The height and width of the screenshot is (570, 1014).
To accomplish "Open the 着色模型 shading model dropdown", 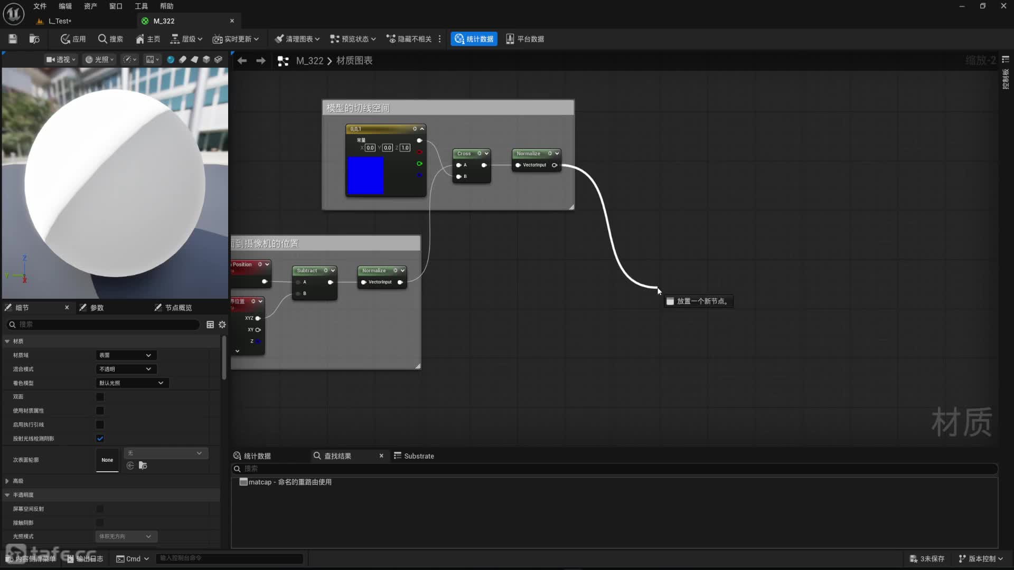I will (132, 383).
